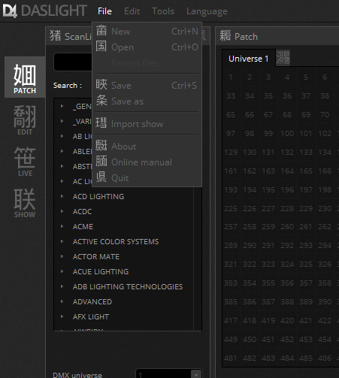339x378 pixels.
Task: Switch to the EDIT mode icon
Action: 25,119
